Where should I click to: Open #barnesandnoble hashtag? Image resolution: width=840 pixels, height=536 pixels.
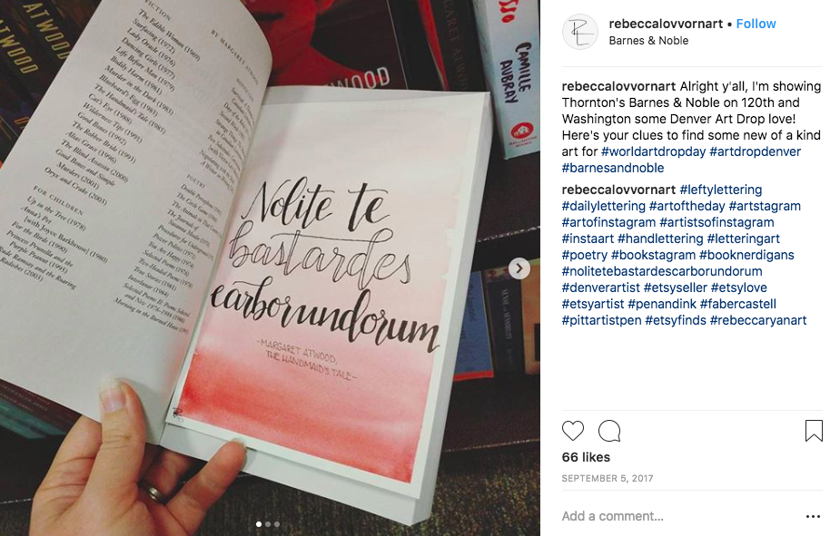point(613,168)
